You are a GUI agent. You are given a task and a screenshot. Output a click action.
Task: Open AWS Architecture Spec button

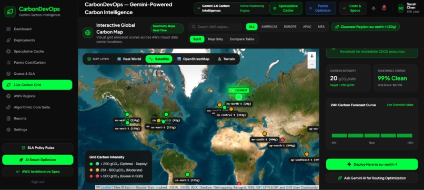coord(37,172)
